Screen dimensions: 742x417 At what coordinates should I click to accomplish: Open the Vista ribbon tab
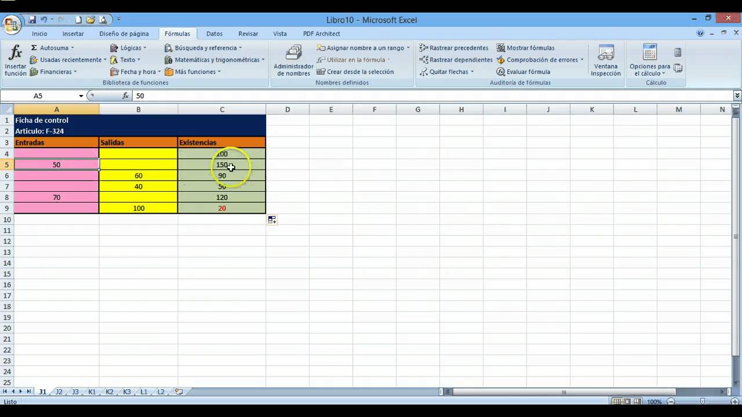pos(280,34)
